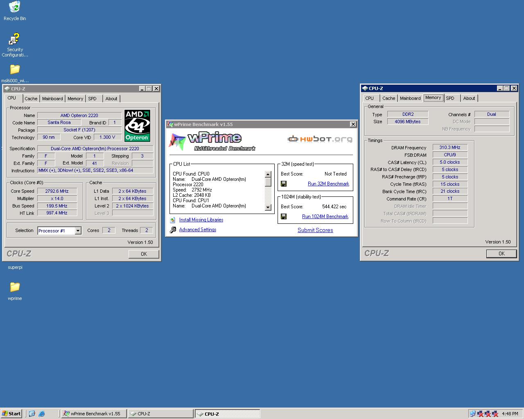
Task: Click the HT Link 997.4 MHz field
Action: click(x=57, y=213)
